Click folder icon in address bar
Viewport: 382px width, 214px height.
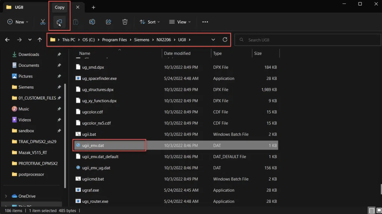point(53,39)
